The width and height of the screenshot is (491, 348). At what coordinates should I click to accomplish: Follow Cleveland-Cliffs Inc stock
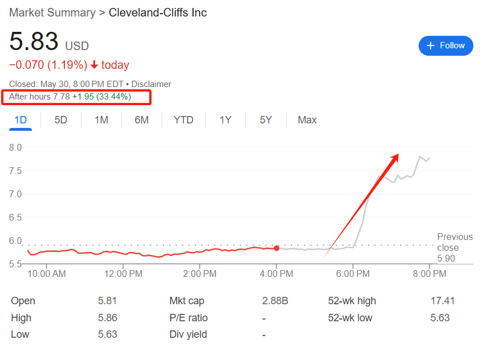pos(445,45)
